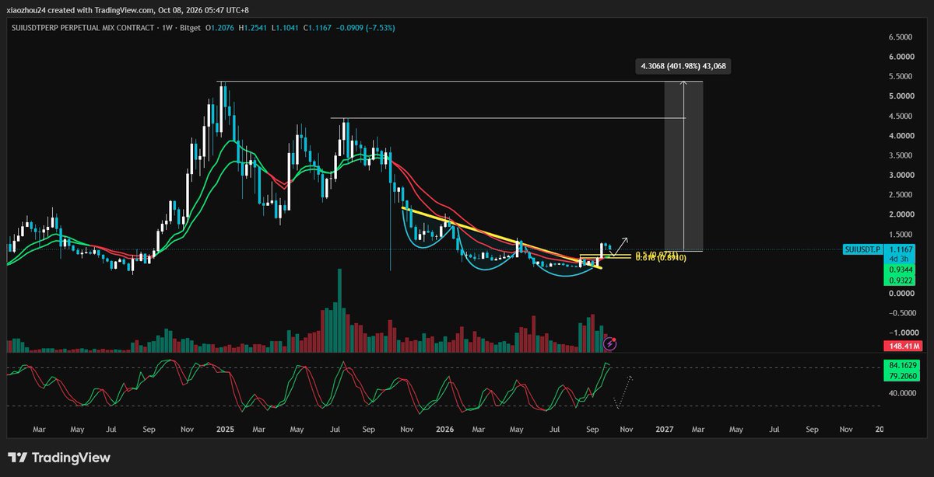Click the 3.0000 price axis label
934x477 pixels.
click(903, 176)
